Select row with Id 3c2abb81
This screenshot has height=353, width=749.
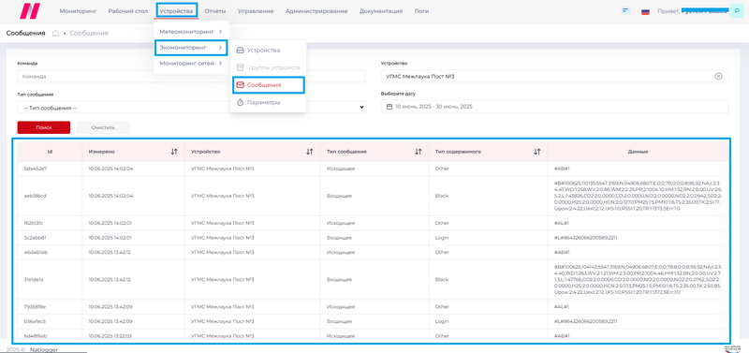tap(373, 238)
